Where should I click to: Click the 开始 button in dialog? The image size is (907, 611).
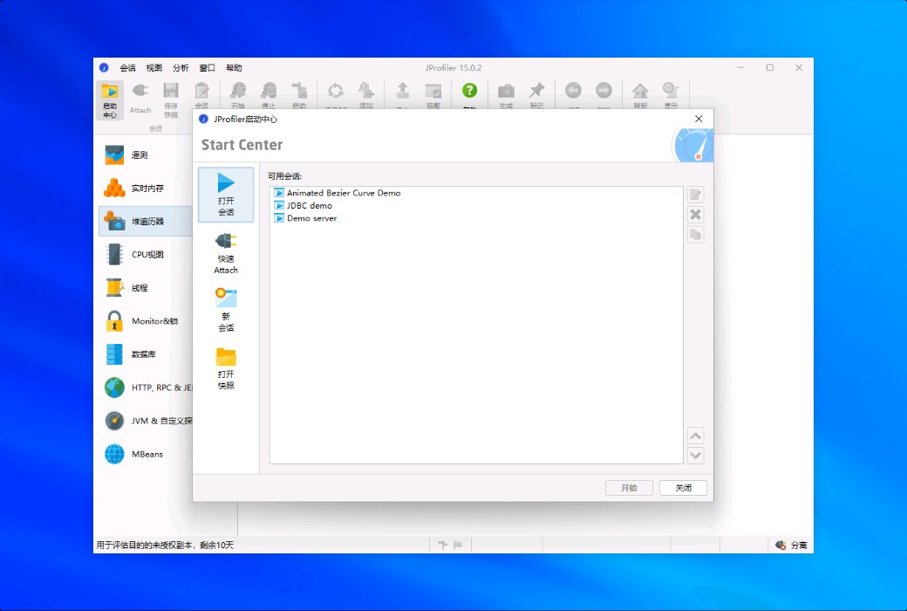click(x=630, y=488)
